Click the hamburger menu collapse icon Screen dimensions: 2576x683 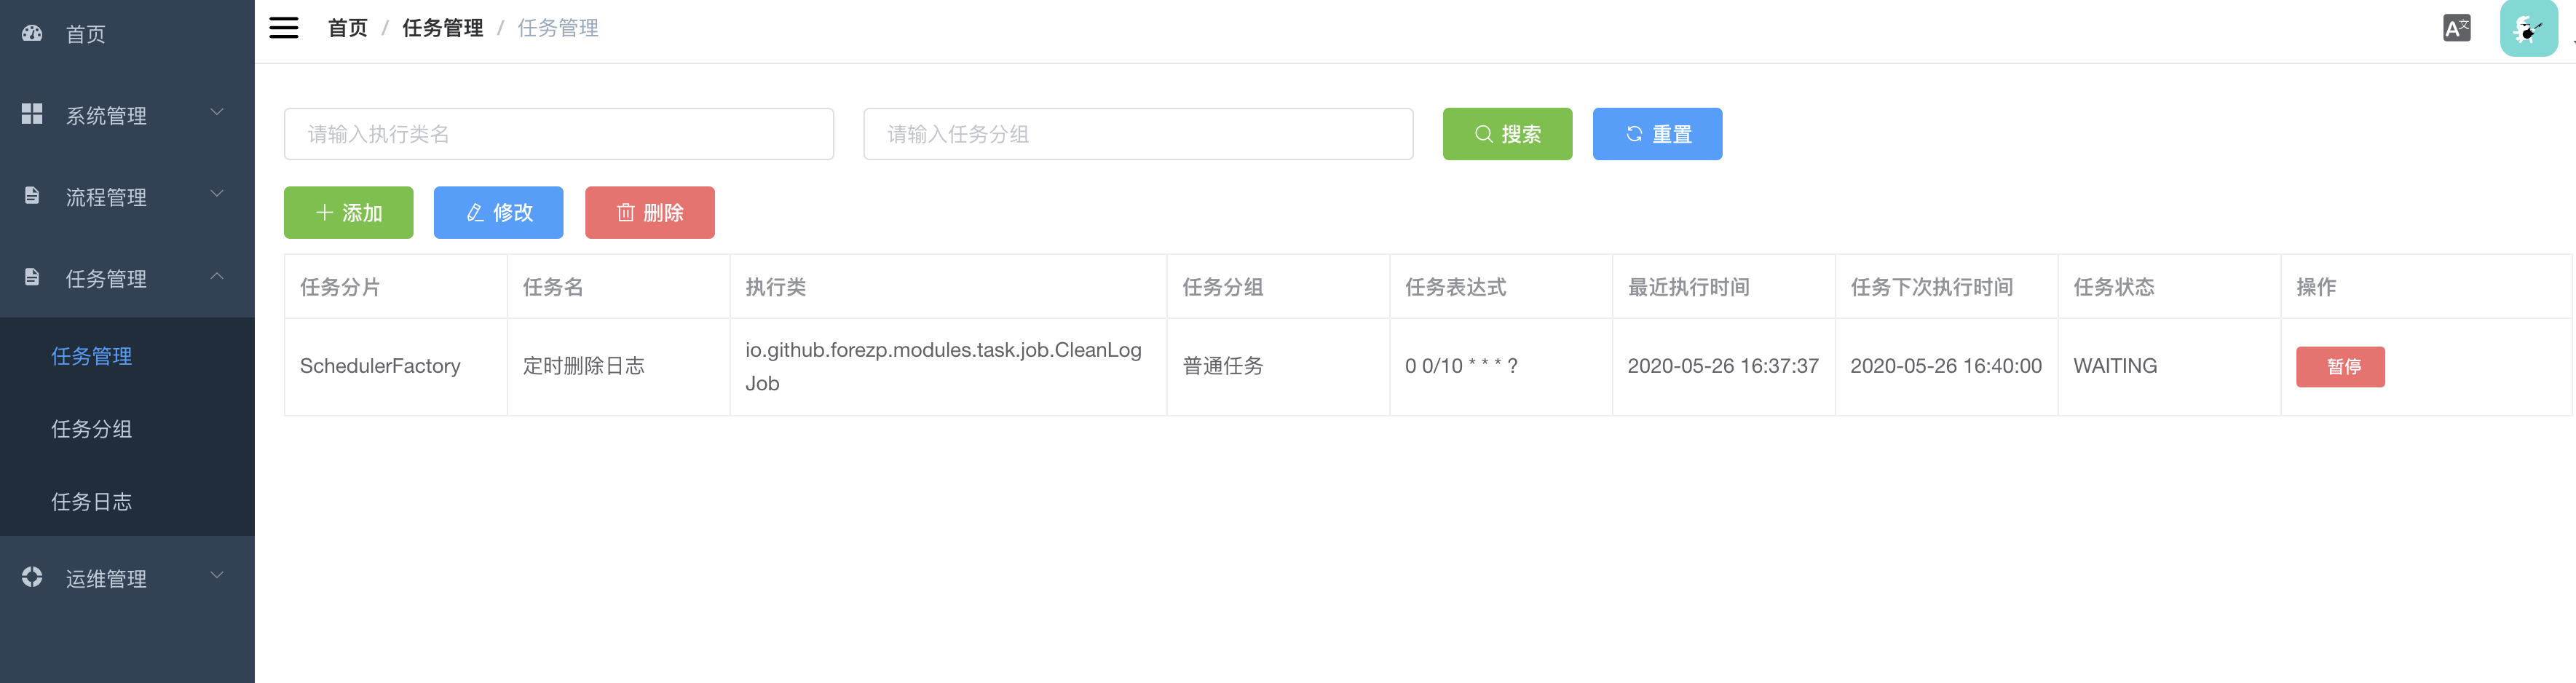pyautogui.click(x=284, y=28)
